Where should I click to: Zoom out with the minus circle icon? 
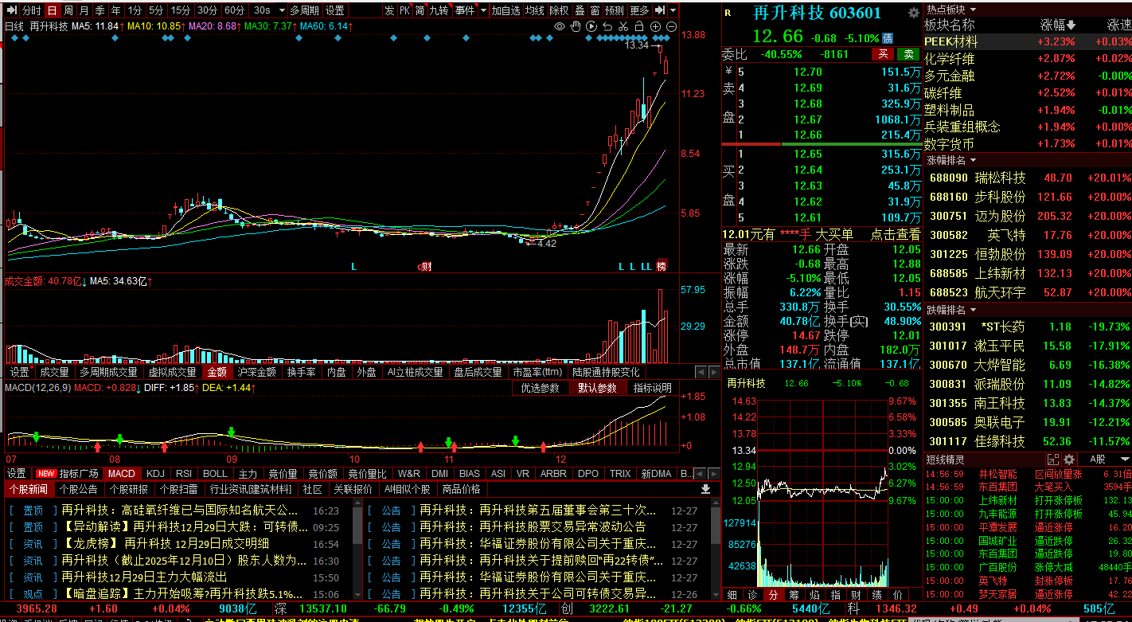(671, 26)
